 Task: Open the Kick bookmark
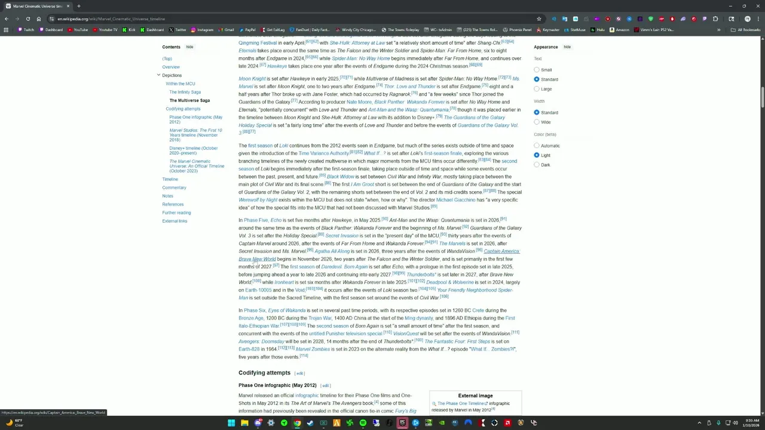pyautogui.click(x=129, y=30)
